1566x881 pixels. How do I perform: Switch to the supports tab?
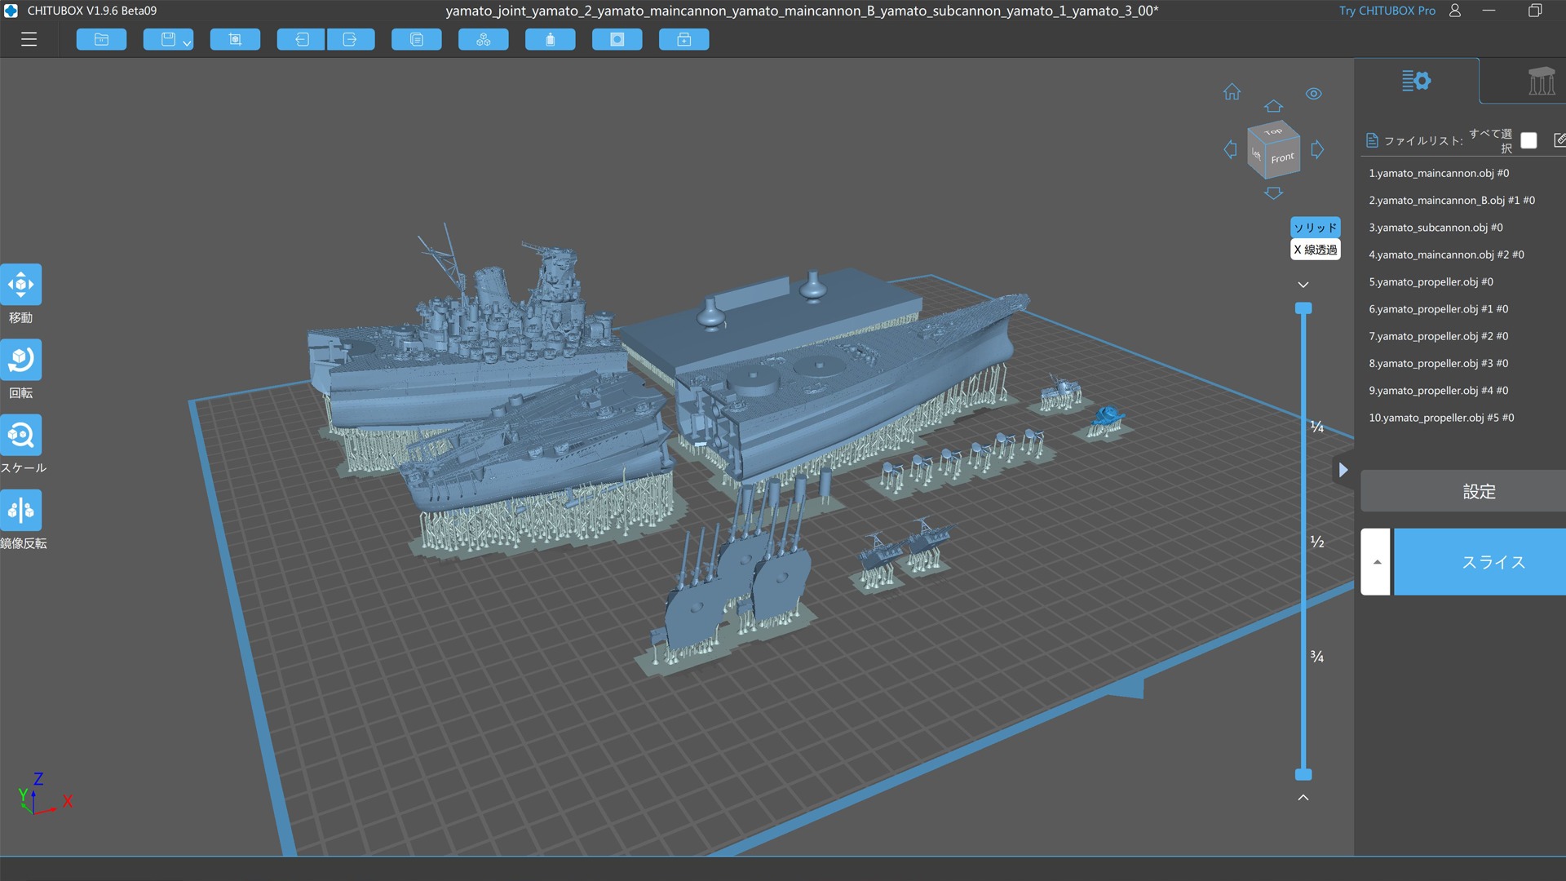(1540, 81)
